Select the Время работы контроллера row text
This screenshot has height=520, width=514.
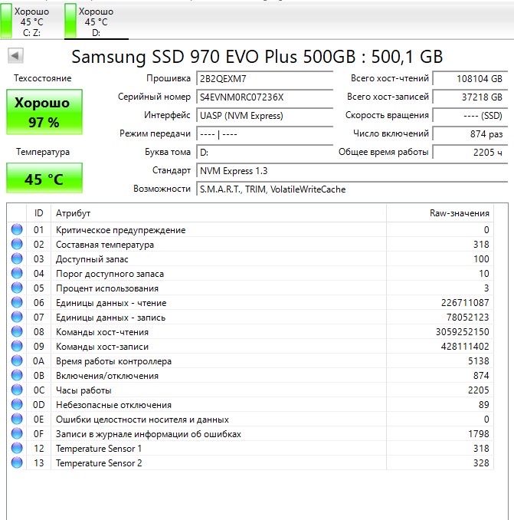coord(113,361)
